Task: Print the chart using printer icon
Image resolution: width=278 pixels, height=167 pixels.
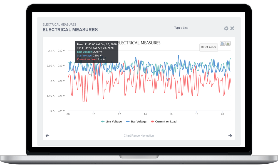Action: 222,43
